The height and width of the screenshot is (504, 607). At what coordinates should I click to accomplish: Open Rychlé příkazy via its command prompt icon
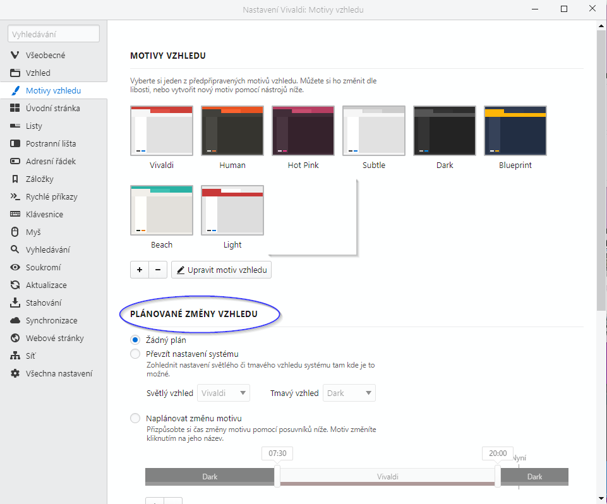click(x=15, y=196)
